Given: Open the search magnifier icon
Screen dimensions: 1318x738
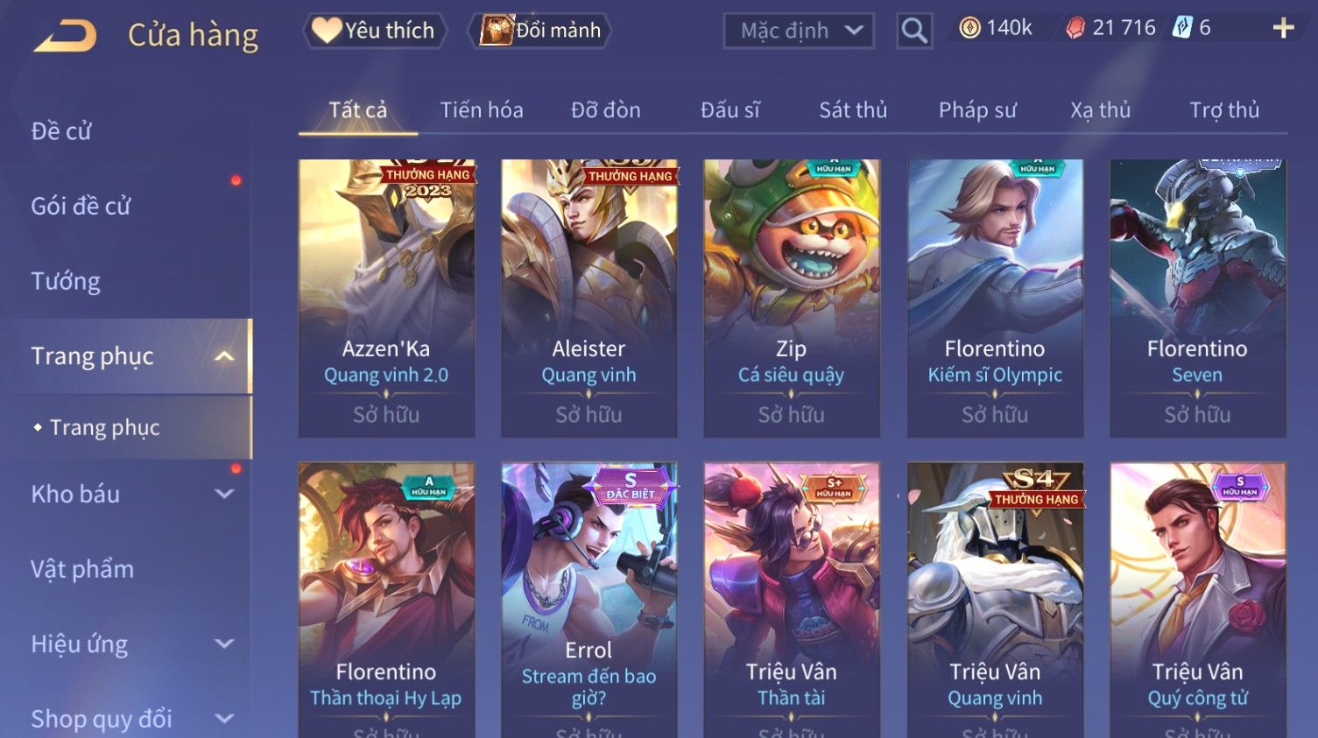Looking at the screenshot, I should [913, 31].
